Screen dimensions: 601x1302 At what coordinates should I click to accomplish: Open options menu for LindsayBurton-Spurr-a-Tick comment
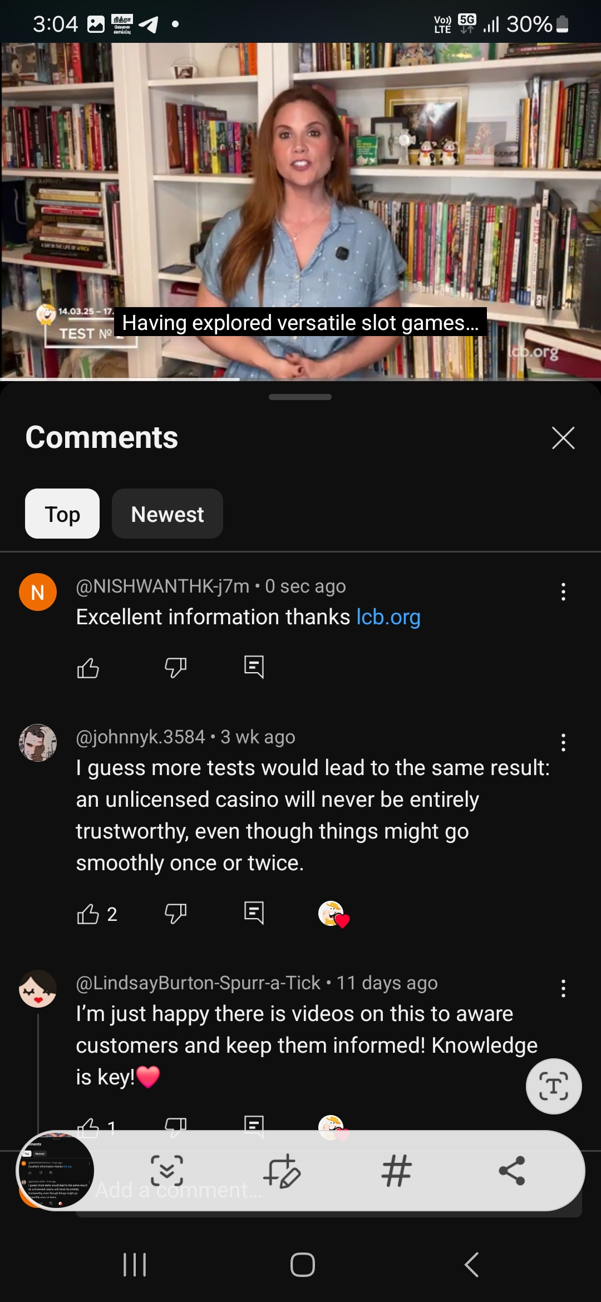click(x=563, y=988)
